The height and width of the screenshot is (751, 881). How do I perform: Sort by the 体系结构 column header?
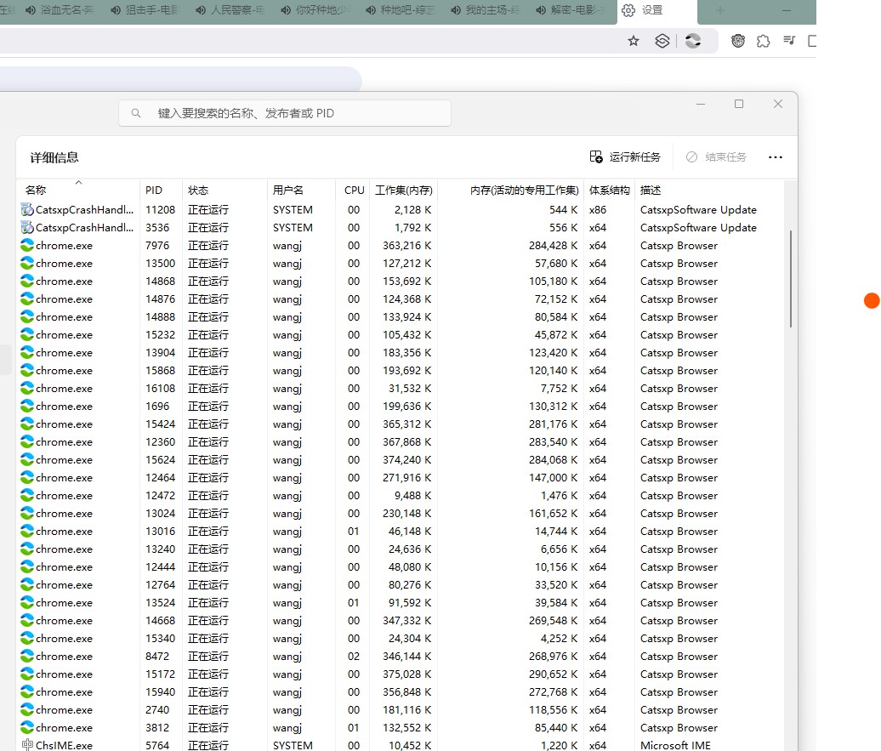[x=610, y=190]
